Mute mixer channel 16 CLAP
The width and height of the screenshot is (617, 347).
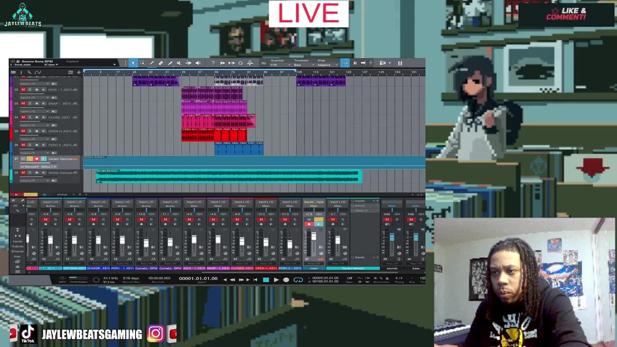click(x=46, y=219)
